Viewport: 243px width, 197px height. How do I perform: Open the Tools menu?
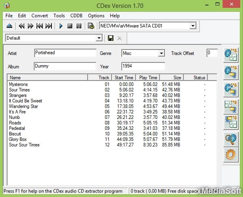tap(59, 16)
